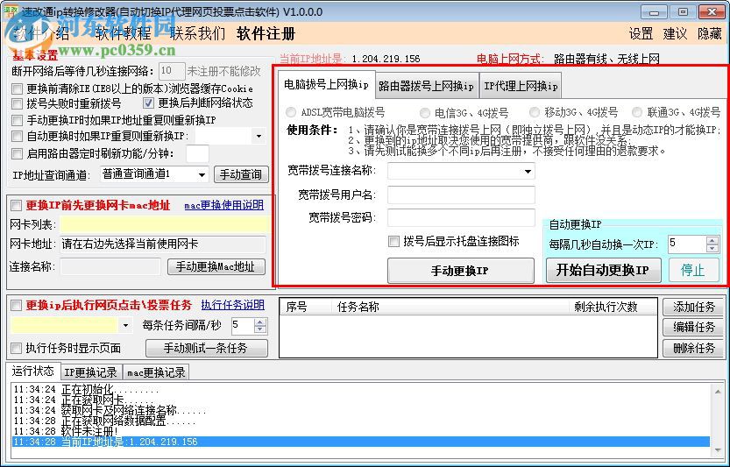Viewport: 730px width, 467px height.
Task: Click the 宽带拨号用户名 input field
Action: 461,195
